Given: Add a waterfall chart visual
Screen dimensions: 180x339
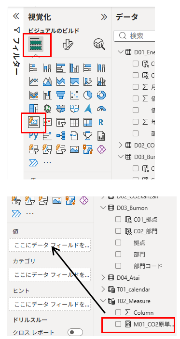Looking at the screenshot, I should click(x=47, y=95).
